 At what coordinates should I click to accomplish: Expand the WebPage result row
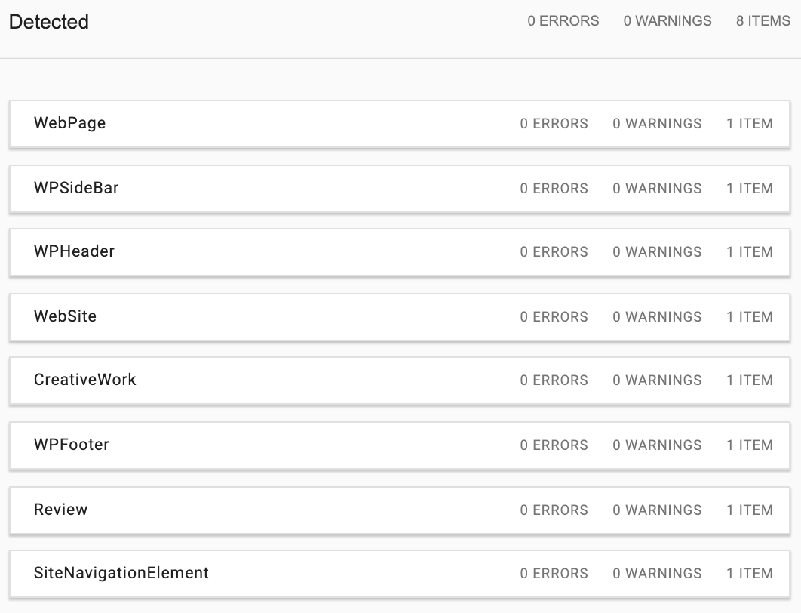coord(400,125)
